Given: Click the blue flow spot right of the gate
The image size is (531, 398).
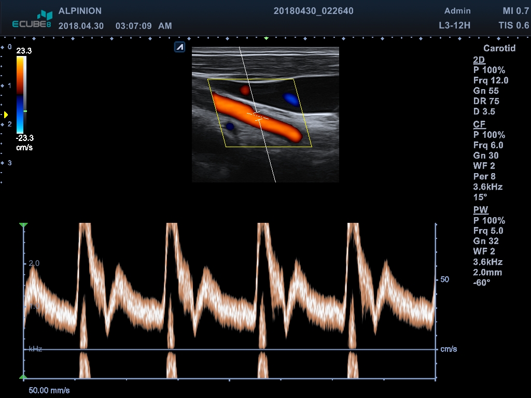Looking at the screenshot, I should pyautogui.click(x=291, y=98).
